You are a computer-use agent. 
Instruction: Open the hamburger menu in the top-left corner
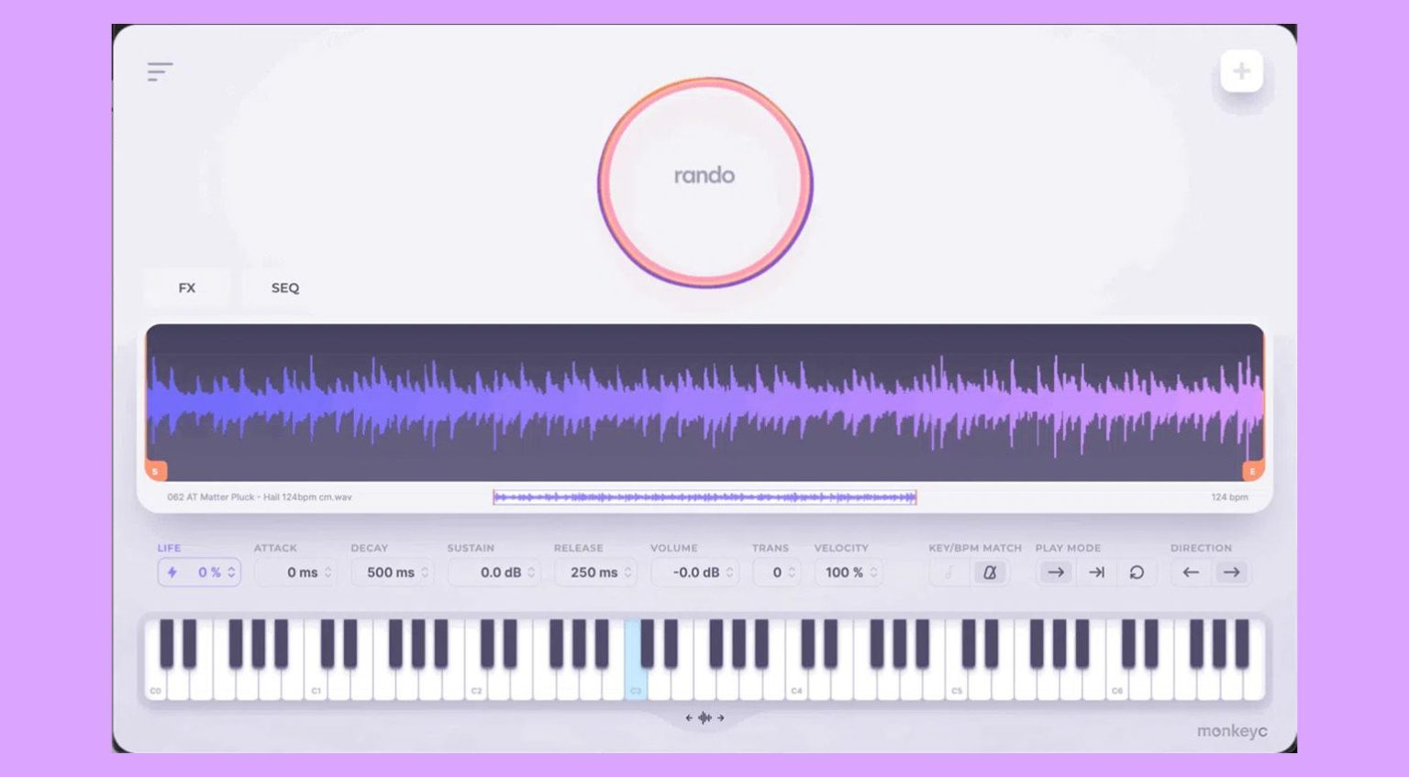point(161,71)
